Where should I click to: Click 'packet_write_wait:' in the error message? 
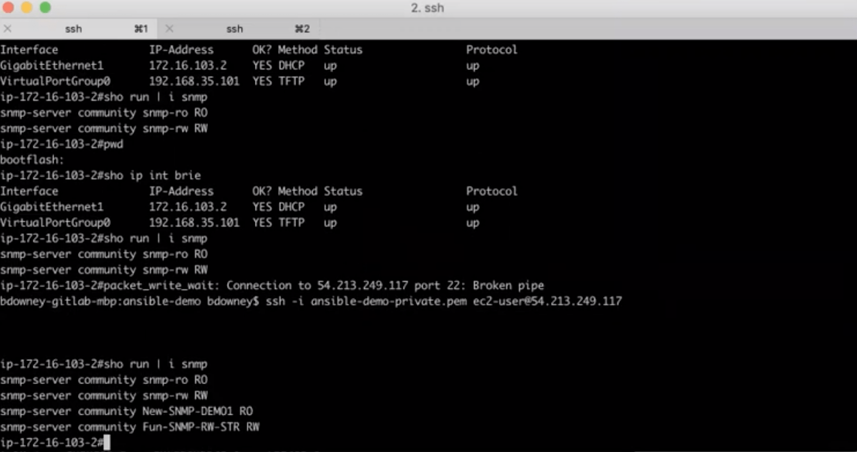click(162, 286)
